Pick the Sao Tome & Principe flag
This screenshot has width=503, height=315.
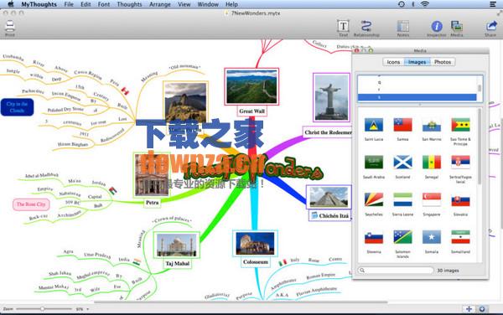(460, 125)
